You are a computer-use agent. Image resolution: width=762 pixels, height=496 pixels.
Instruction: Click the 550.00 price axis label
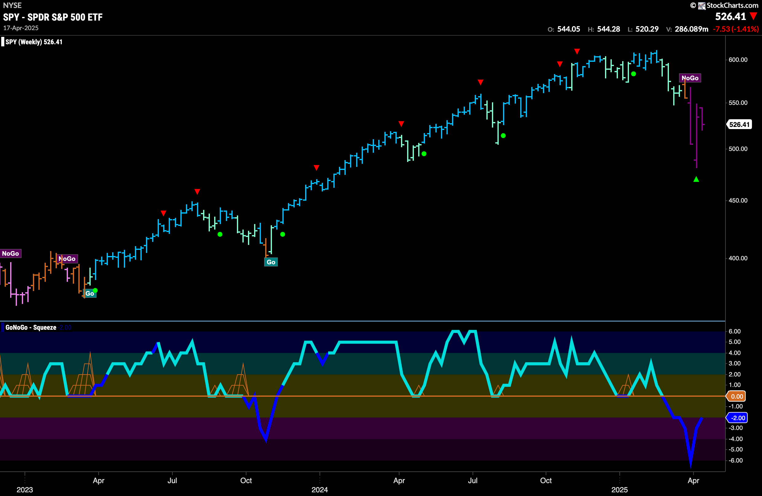(x=738, y=103)
